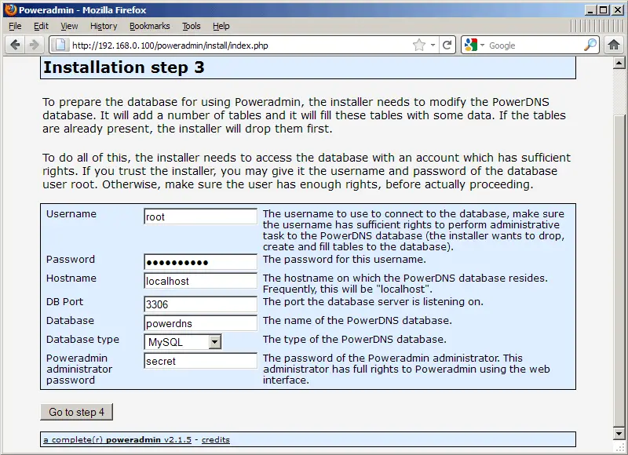Click the Username label

pos(71,213)
